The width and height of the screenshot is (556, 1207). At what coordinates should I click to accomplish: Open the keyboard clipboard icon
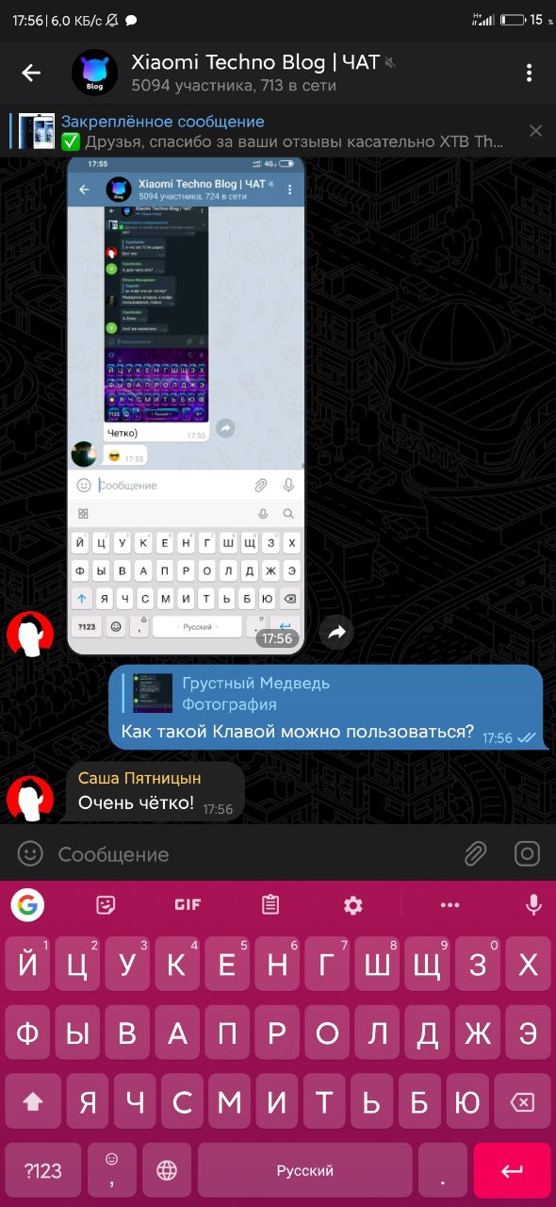tap(270, 905)
